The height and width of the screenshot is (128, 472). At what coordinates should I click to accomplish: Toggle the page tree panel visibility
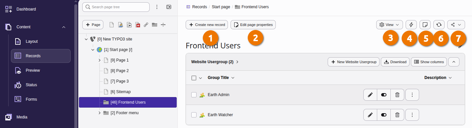169,7
